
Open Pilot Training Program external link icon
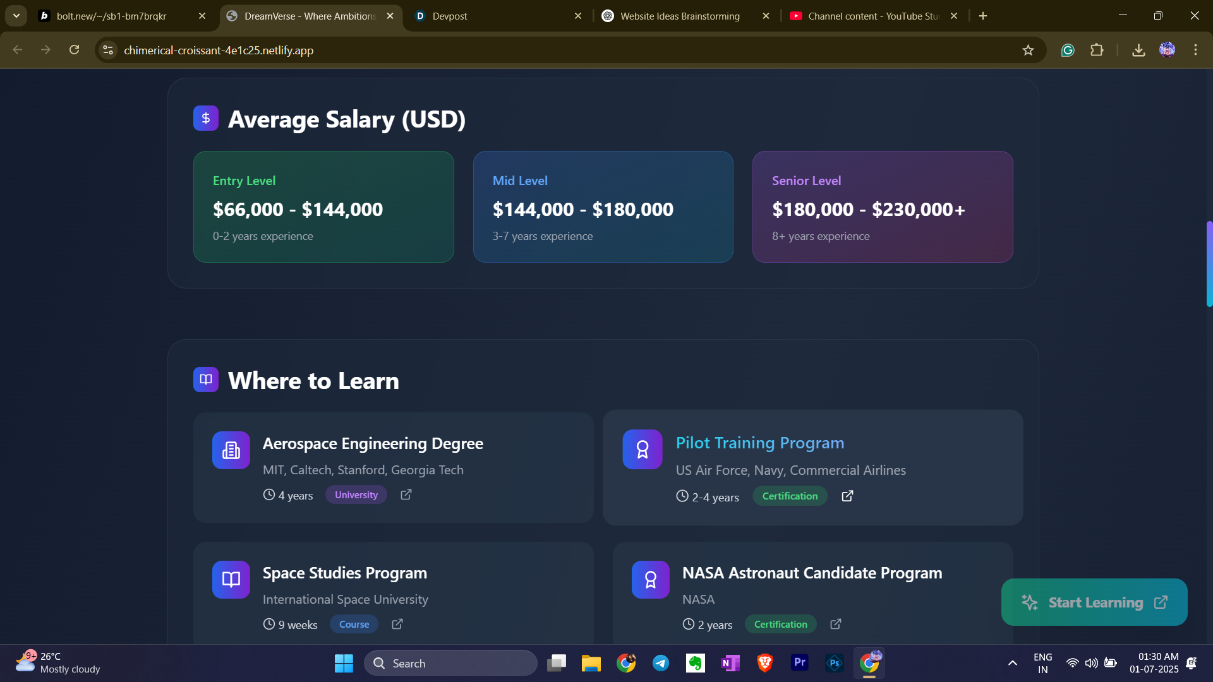[x=847, y=496]
